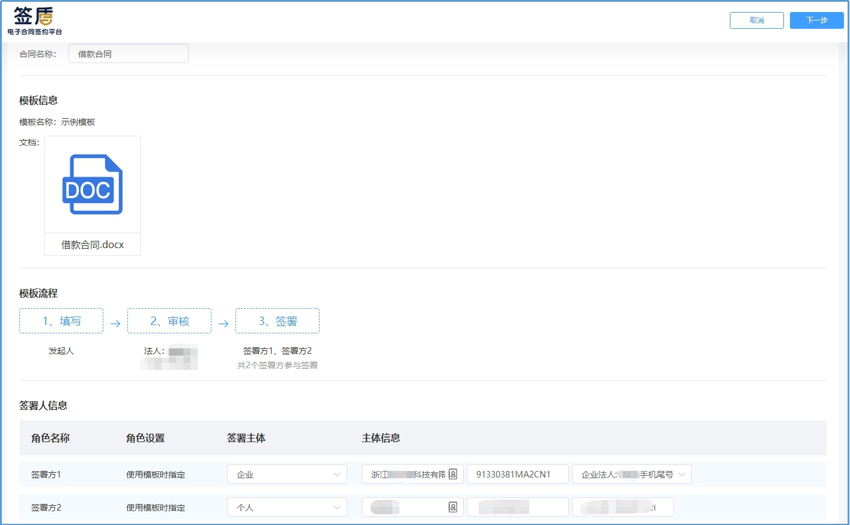850x525 pixels.
Task: Click the 主体信息 column header
Action: pos(381,438)
